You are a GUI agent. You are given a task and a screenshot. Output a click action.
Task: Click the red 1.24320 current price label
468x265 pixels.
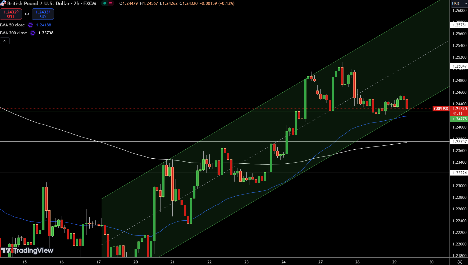[x=459, y=109]
